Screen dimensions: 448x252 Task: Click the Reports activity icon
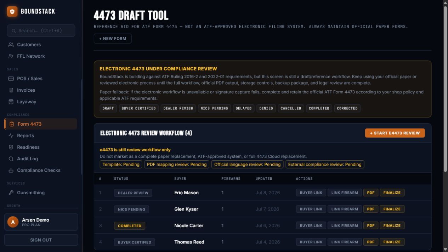tap(11, 136)
